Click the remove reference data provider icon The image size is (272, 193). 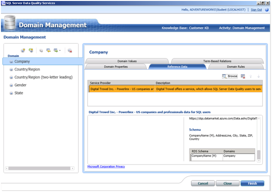click(x=243, y=76)
